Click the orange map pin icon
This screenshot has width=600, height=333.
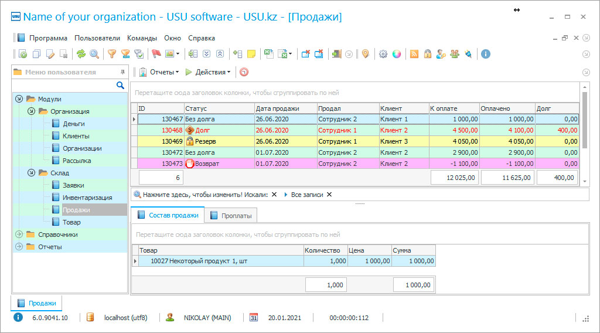click(366, 54)
